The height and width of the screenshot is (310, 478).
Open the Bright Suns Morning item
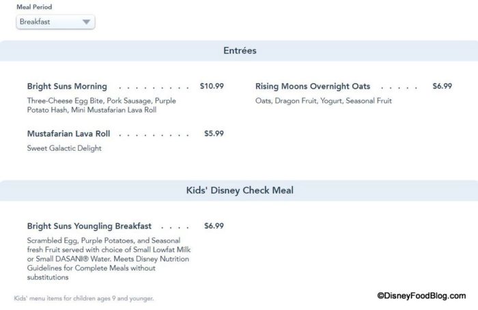67,87
